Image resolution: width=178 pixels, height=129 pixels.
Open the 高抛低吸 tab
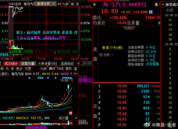[67, 64]
